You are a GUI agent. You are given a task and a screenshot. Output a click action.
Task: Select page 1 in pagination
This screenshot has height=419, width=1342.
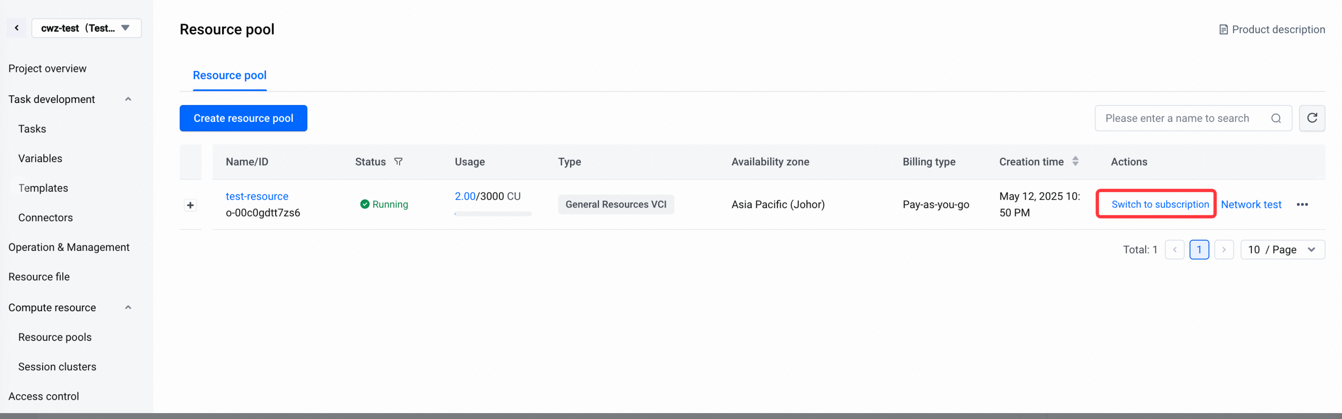(1199, 250)
